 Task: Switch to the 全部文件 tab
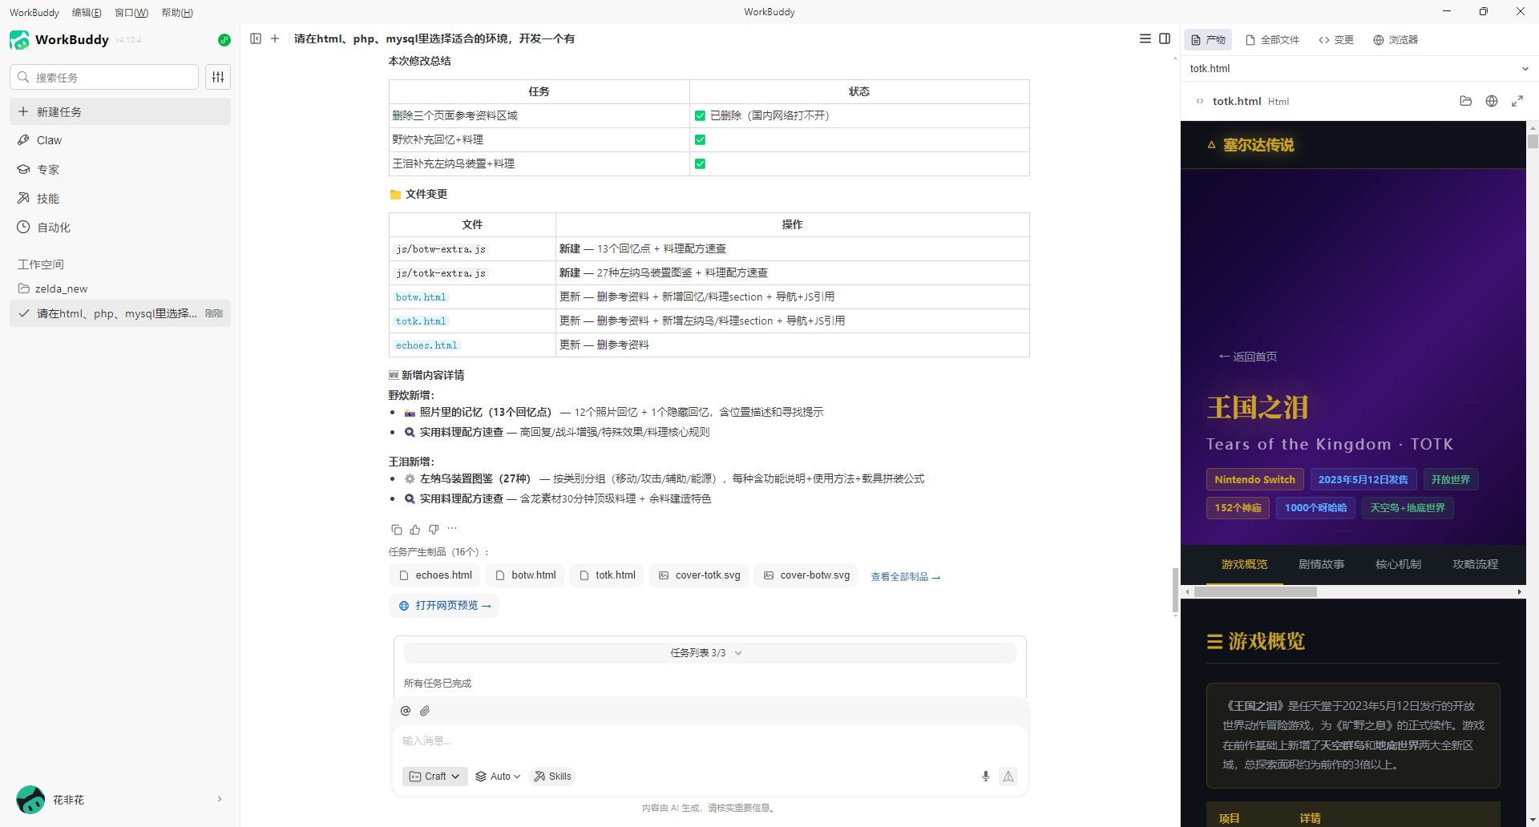click(x=1272, y=40)
